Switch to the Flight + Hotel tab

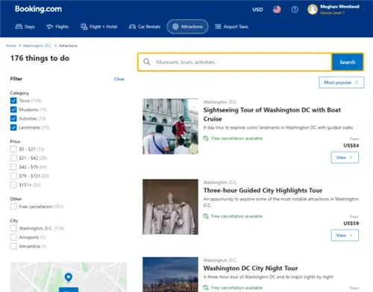point(99,27)
